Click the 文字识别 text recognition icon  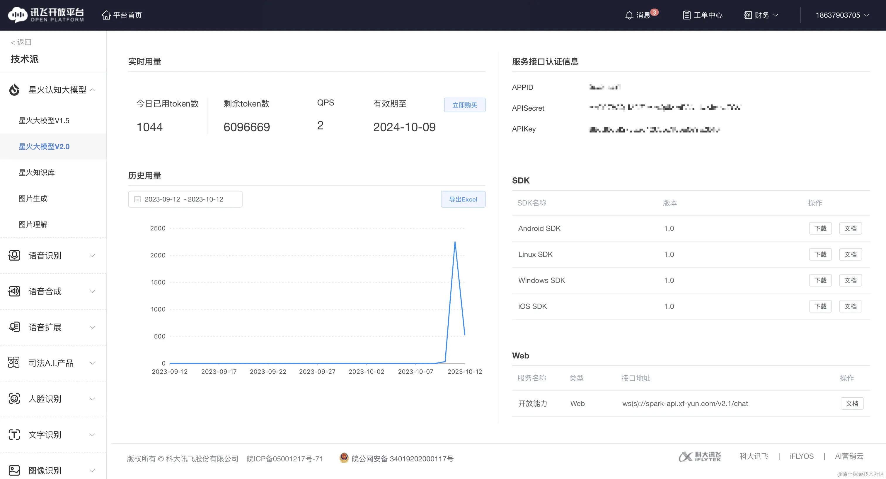(x=14, y=435)
